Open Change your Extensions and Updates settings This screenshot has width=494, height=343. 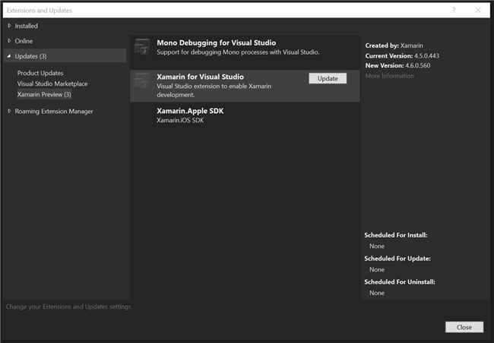pos(68,307)
